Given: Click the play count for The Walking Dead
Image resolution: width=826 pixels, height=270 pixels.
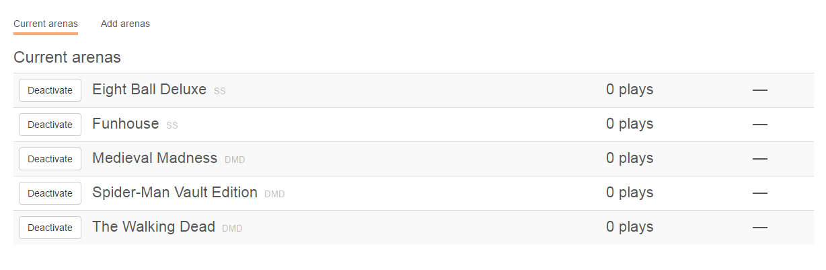Looking at the screenshot, I should [630, 227].
